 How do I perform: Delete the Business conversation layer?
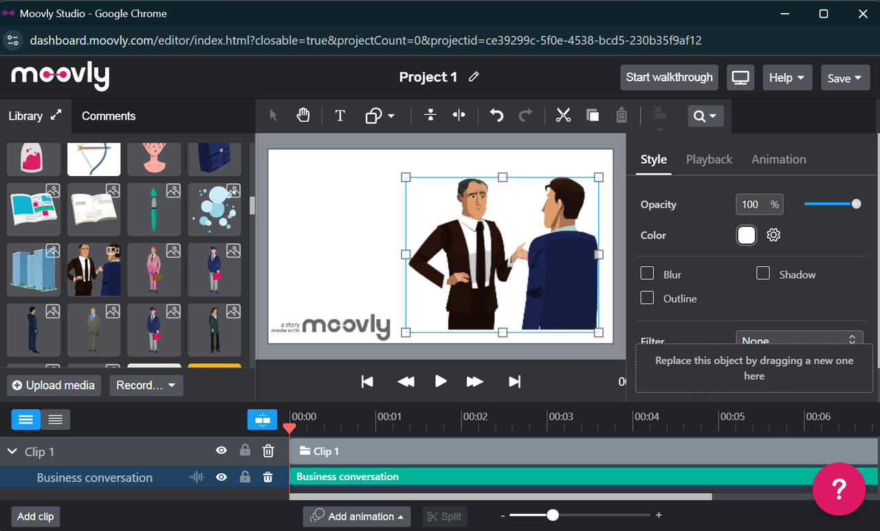(x=267, y=477)
